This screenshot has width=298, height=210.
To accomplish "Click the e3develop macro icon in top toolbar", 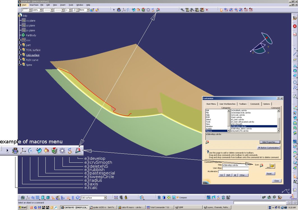I will (158, 10).
